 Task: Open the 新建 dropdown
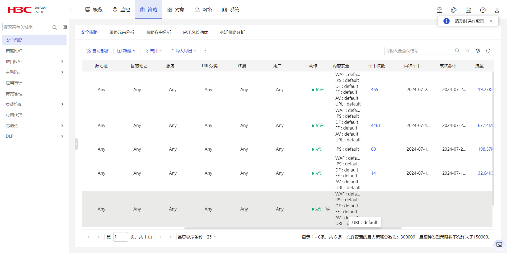pos(126,51)
